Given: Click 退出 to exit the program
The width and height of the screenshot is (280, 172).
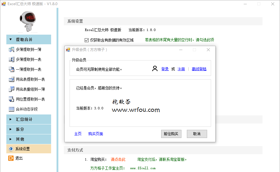Looking at the screenshot, I should click(x=19, y=158).
